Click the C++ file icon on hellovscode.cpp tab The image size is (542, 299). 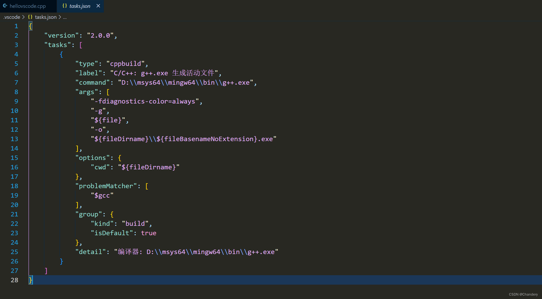(x=5, y=6)
